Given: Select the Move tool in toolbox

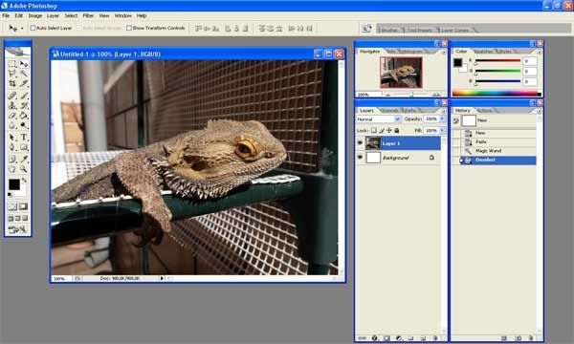Looking at the screenshot, I should click(24, 64).
